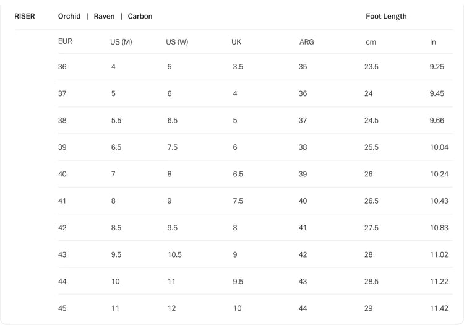Click the cm column header
The width and height of the screenshot is (464, 325).
pos(371,42)
